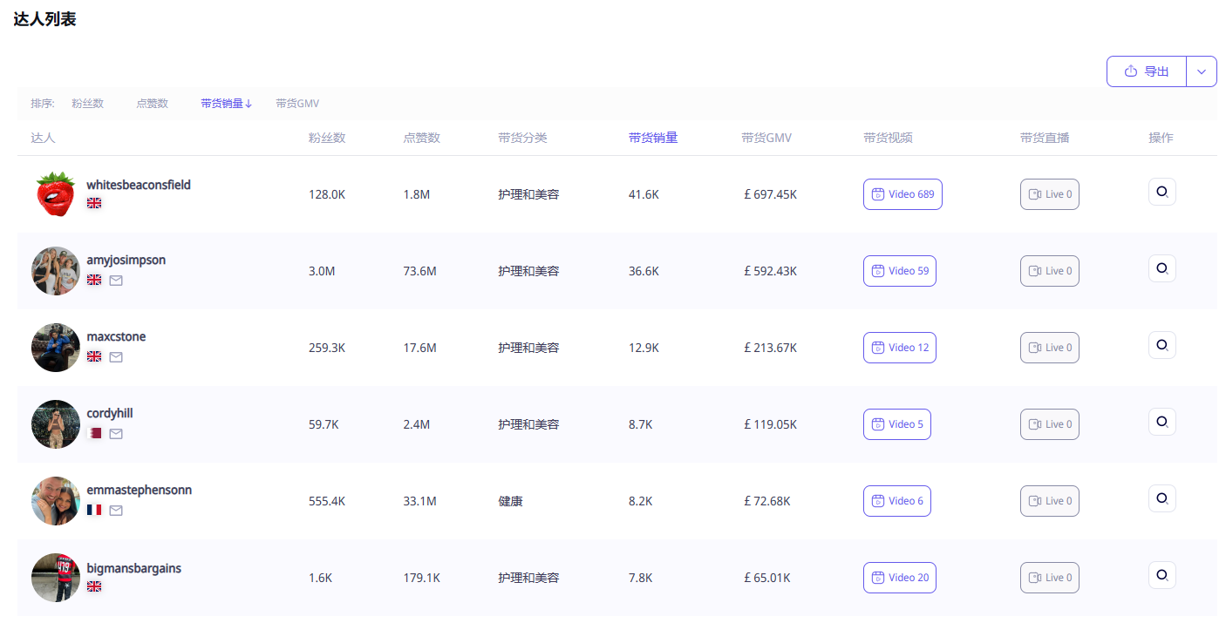
Task: Click the magnifier icon in cordyhill row
Action: 1161,422
